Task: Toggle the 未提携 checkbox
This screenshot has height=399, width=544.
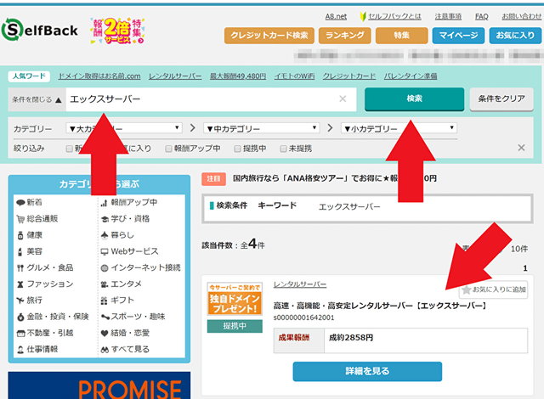Action: tap(283, 149)
